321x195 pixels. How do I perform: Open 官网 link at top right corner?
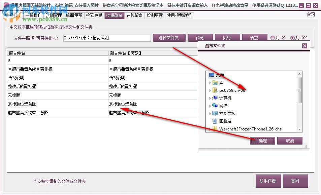point(310,15)
